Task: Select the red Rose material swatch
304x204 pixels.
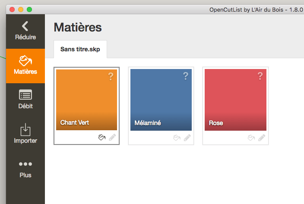Action: (236, 100)
